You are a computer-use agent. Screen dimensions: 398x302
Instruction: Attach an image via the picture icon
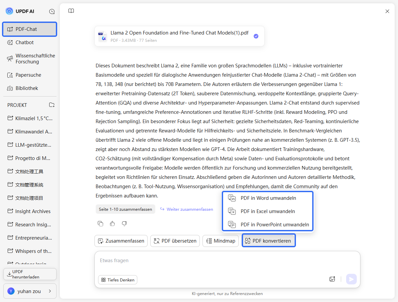[x=332, y=279]
